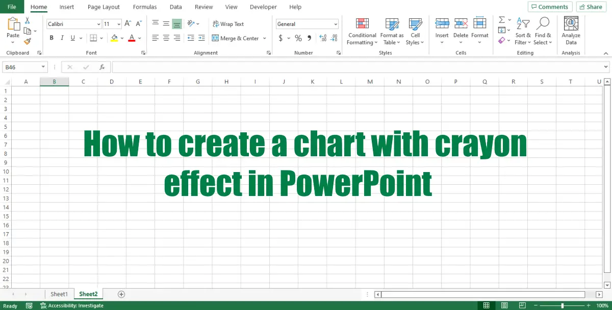Toggle Wrap Text on

[228, 24]
